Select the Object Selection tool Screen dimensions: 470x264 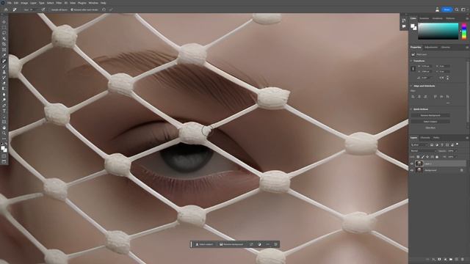[4, 39]
